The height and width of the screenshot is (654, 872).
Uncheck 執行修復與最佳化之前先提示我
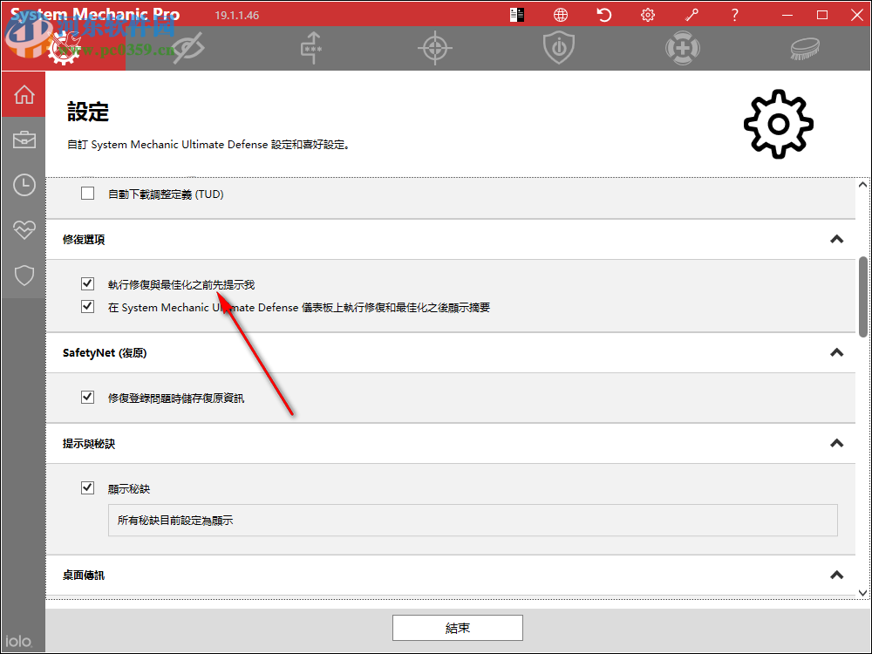click(87, 283)
